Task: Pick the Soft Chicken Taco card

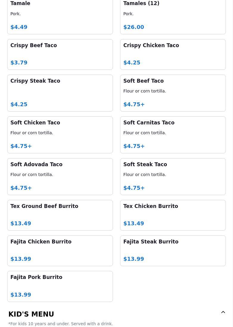Action: click(x=60, y=135)
